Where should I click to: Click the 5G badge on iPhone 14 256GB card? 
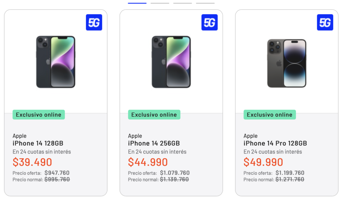coord(209,22)
